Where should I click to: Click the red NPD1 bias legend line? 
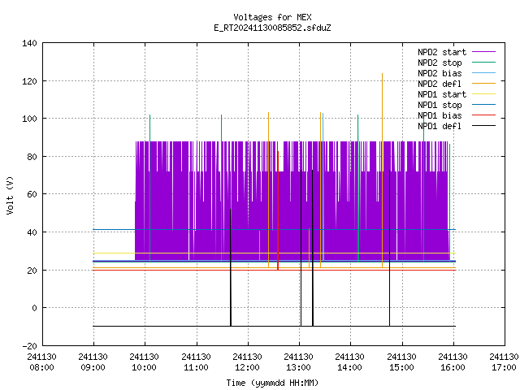(x=484, y=115)
